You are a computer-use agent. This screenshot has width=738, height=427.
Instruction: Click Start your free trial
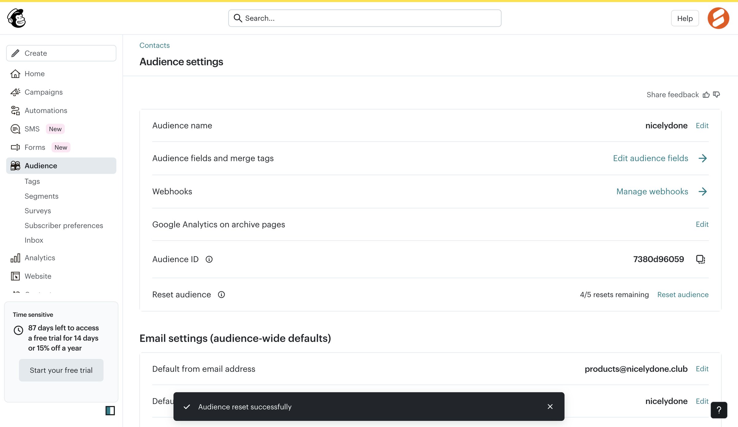click(x=61, y=370)
